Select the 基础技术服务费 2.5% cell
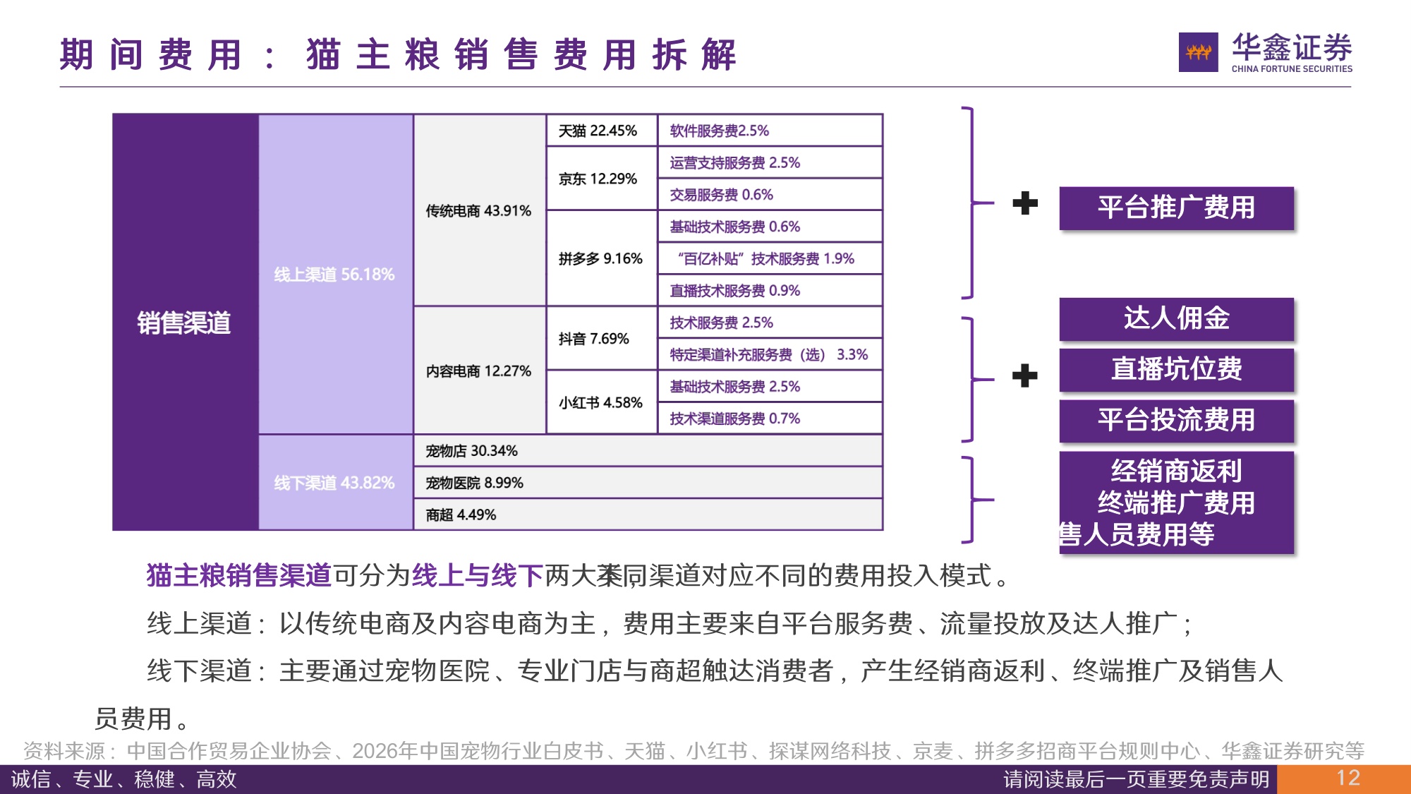The image size is (1411, 794). point(770,386)
